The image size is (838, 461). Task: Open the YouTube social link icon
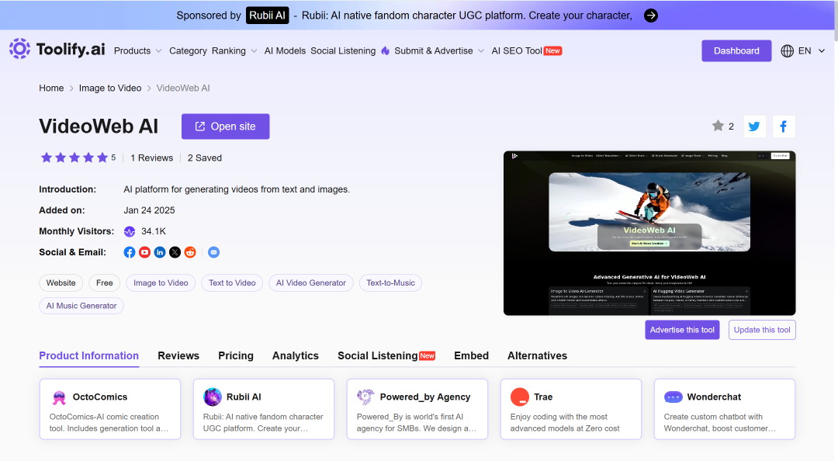pos(144,252)
